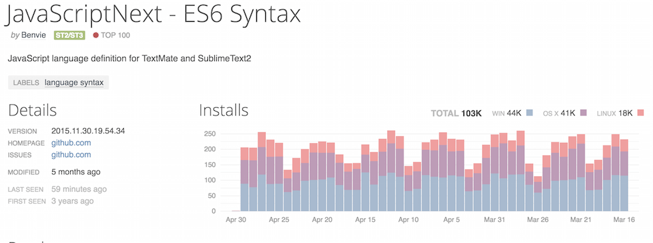Click the language syntax label

74,82
